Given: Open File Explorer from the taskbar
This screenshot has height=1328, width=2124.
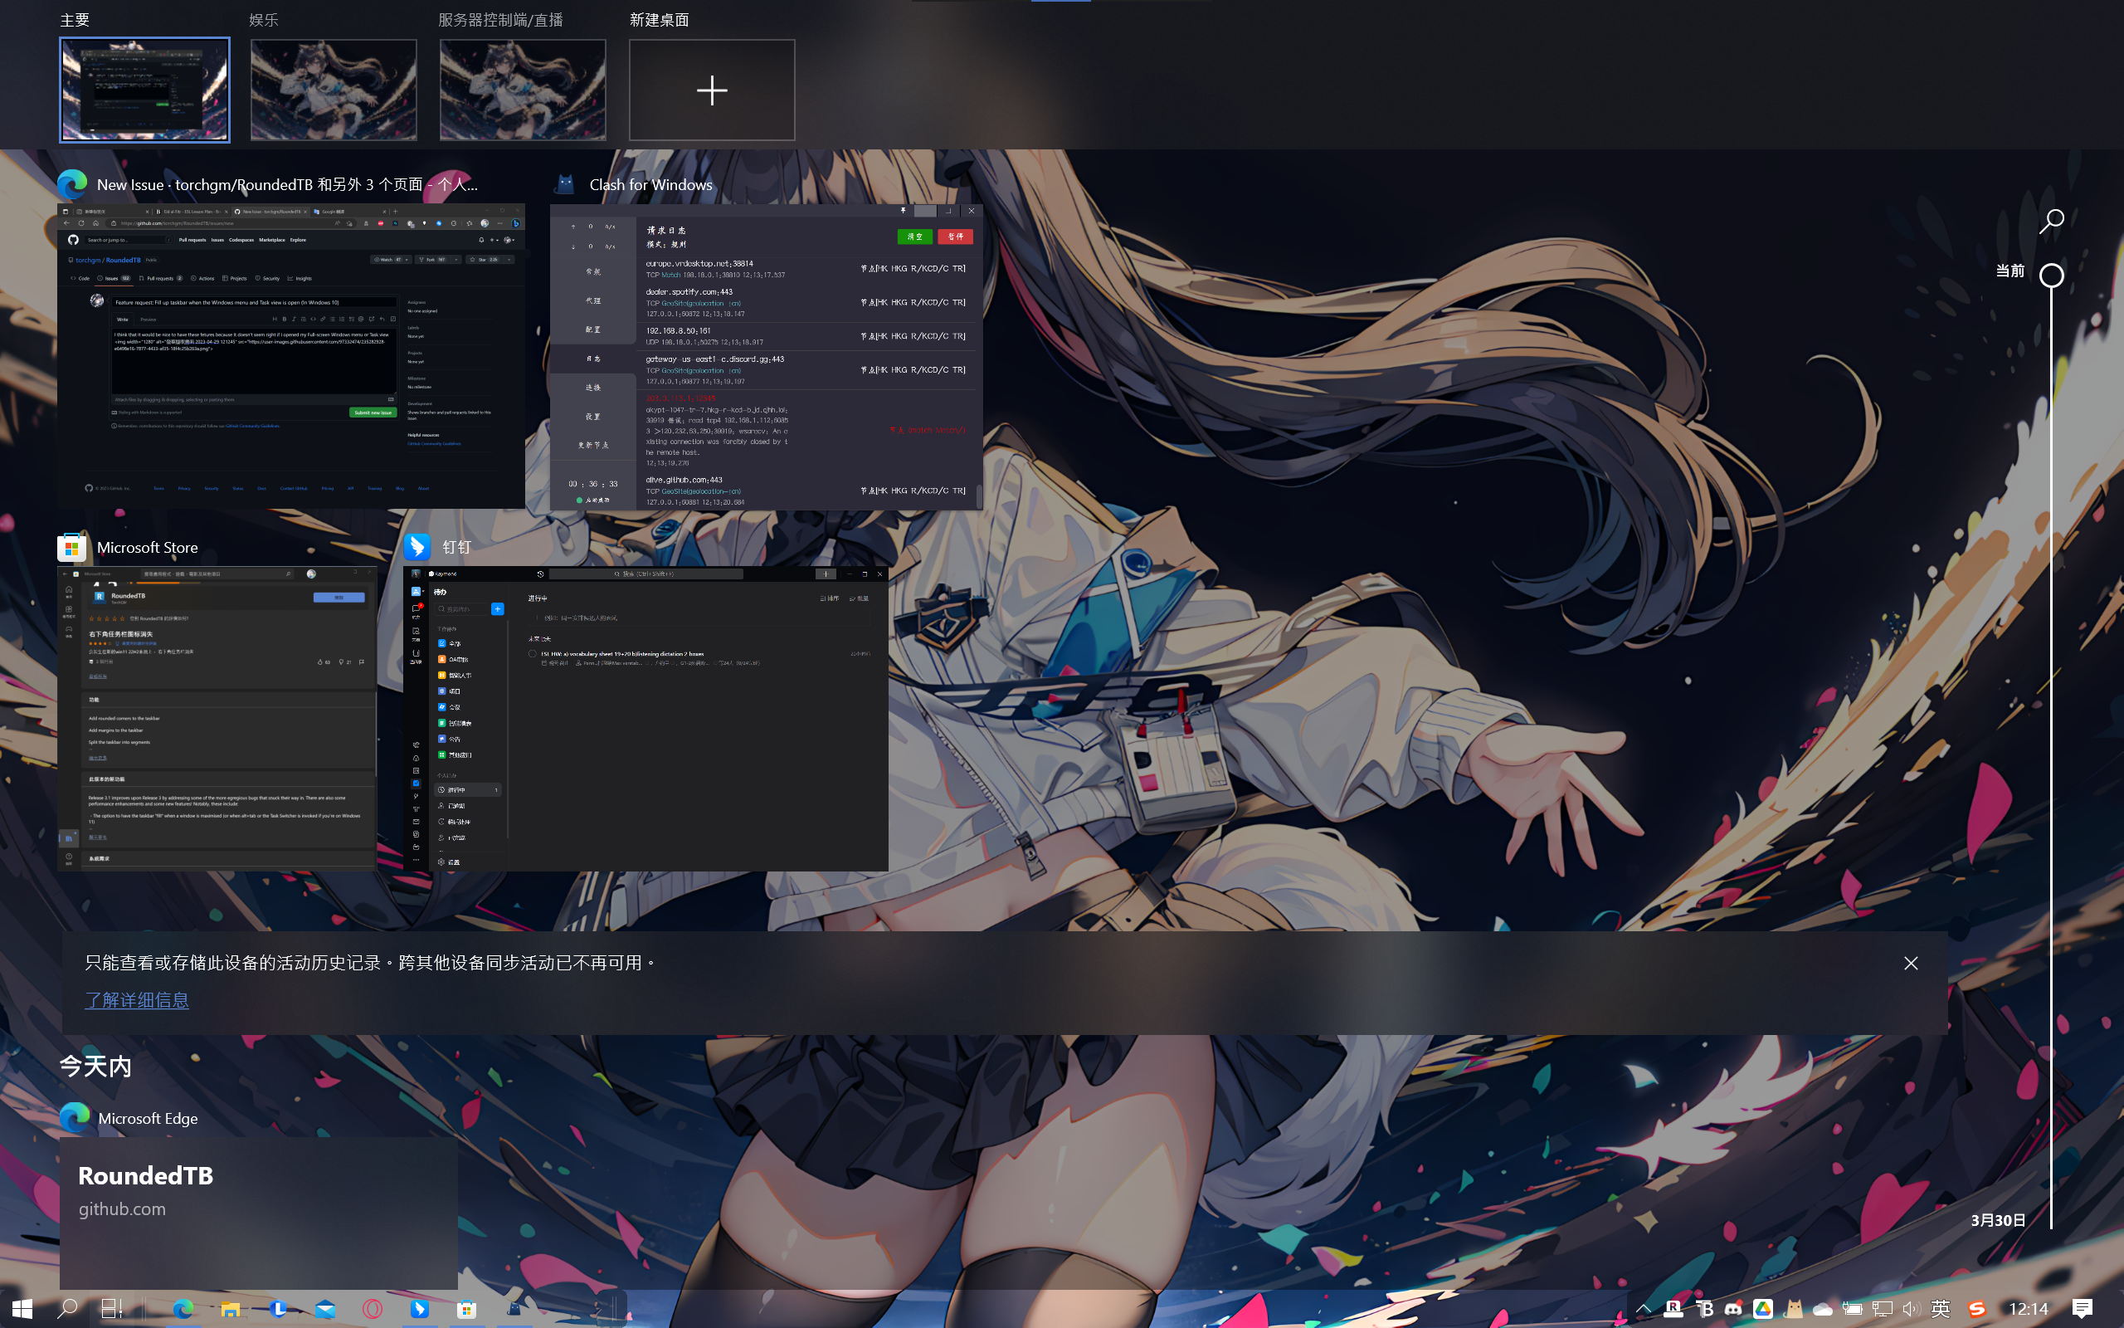Looking at the screenshot, I should tap(230, 1309).
